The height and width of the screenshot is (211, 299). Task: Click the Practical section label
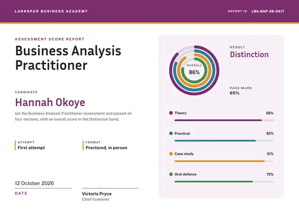point(182,133)
